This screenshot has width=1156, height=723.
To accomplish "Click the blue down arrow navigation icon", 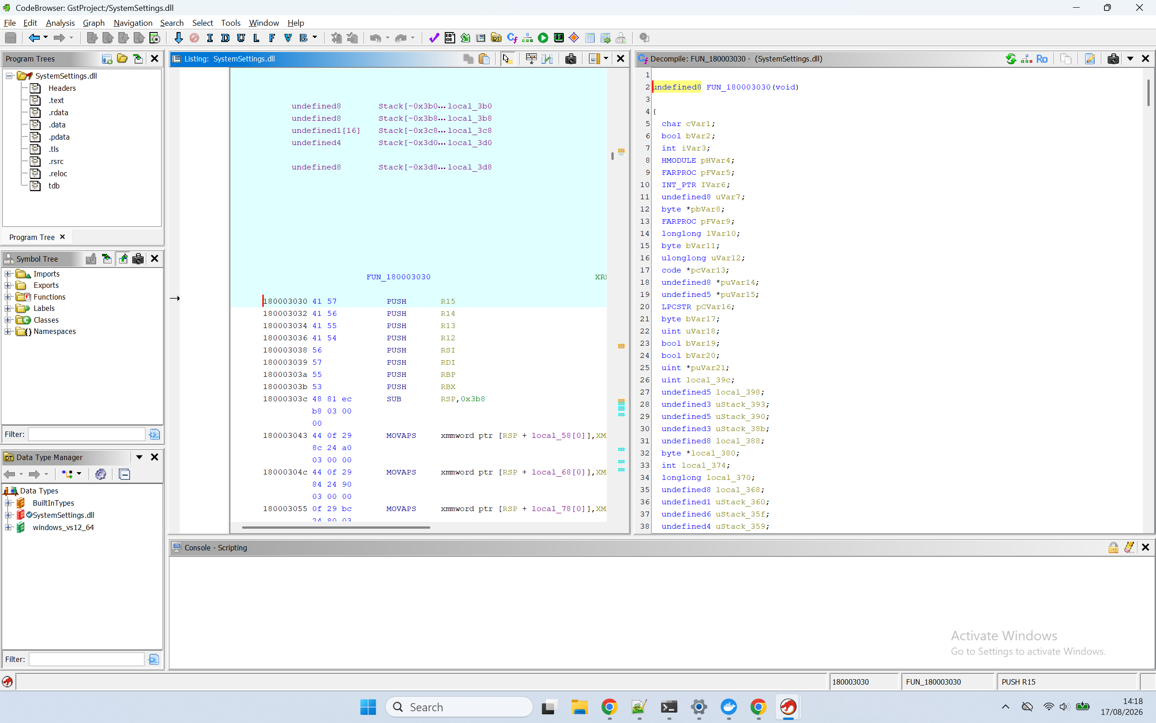I will point(179,38).
